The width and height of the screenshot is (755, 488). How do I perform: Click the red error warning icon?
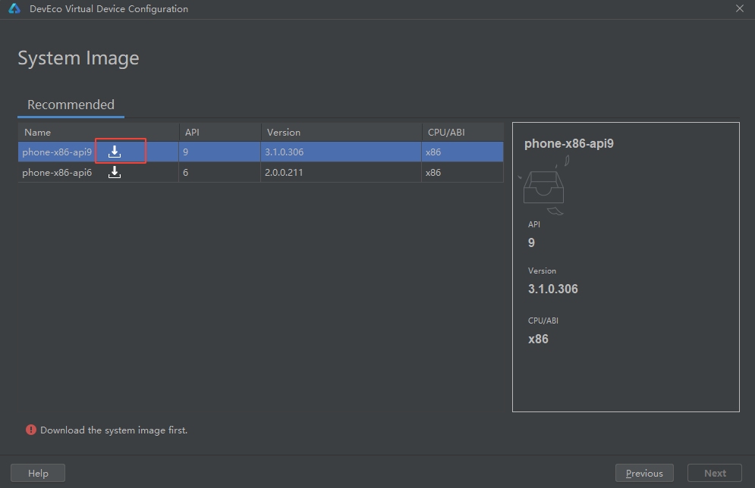[31, 430]
